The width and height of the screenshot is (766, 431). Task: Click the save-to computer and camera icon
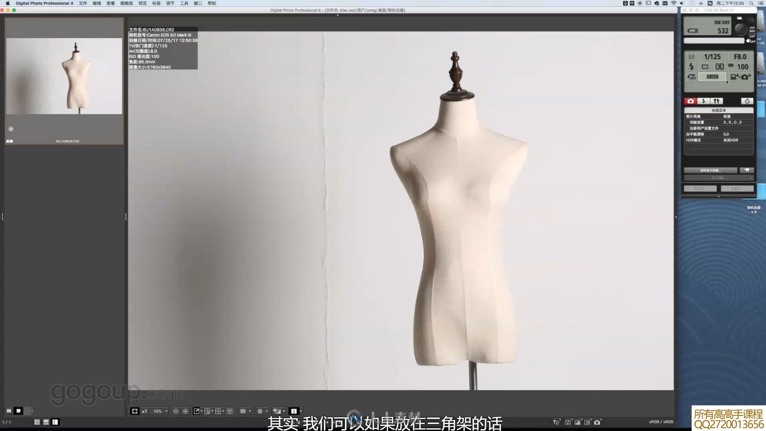pyautogui.click(x=740, y=77)
